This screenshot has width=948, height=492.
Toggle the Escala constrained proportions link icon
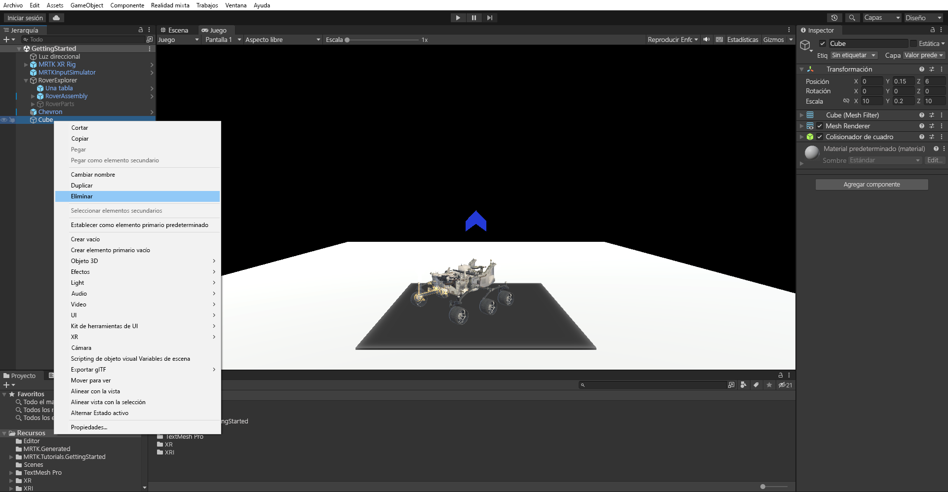(x=846, y=101)
